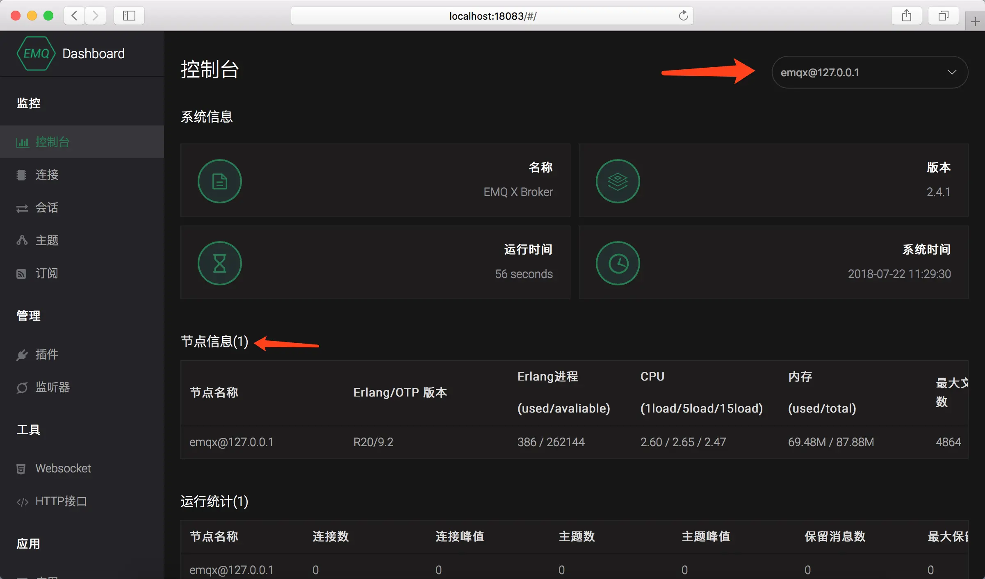Click the localhost:18083 address bar
The height and width of the screenshot is (579, 985).
click(492, 16)
